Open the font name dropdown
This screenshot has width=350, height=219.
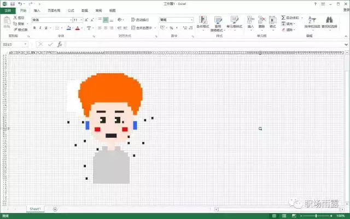[x=71, y=20]
